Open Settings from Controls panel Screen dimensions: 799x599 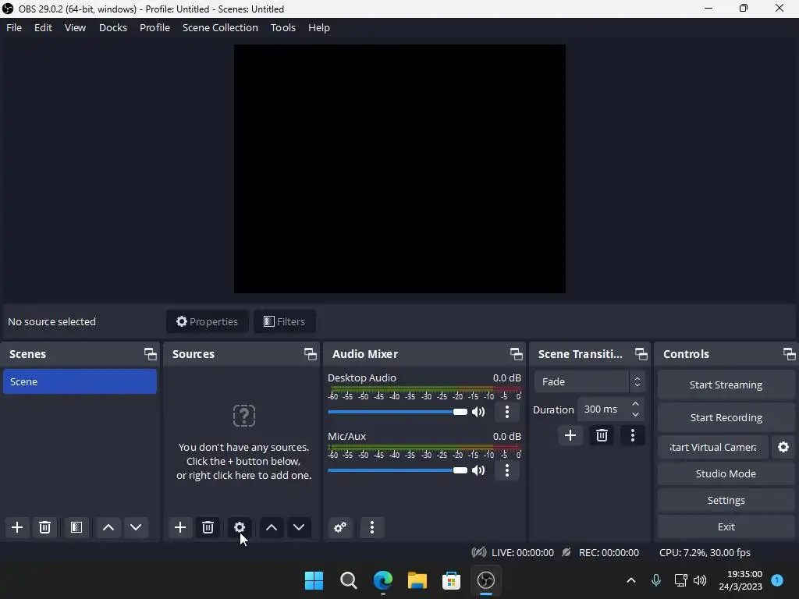pos(726,500)
